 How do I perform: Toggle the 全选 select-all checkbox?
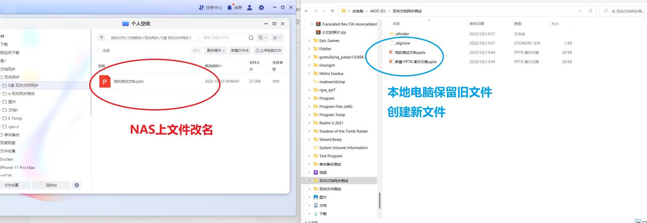tap(99, 50)
